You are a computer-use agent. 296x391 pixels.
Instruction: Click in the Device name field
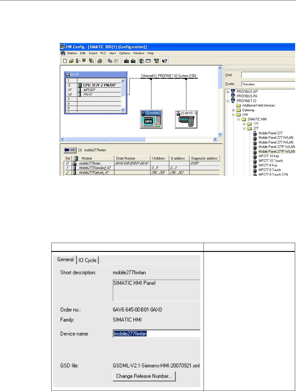point(157,334)
